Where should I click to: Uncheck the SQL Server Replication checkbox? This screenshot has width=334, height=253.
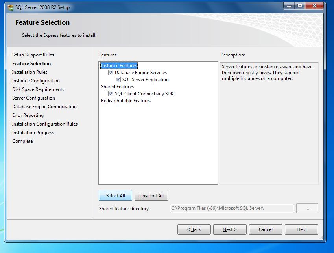click(118, 80)
